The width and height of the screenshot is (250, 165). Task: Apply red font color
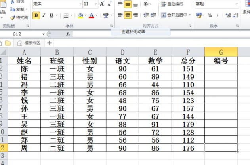(92, 15)
